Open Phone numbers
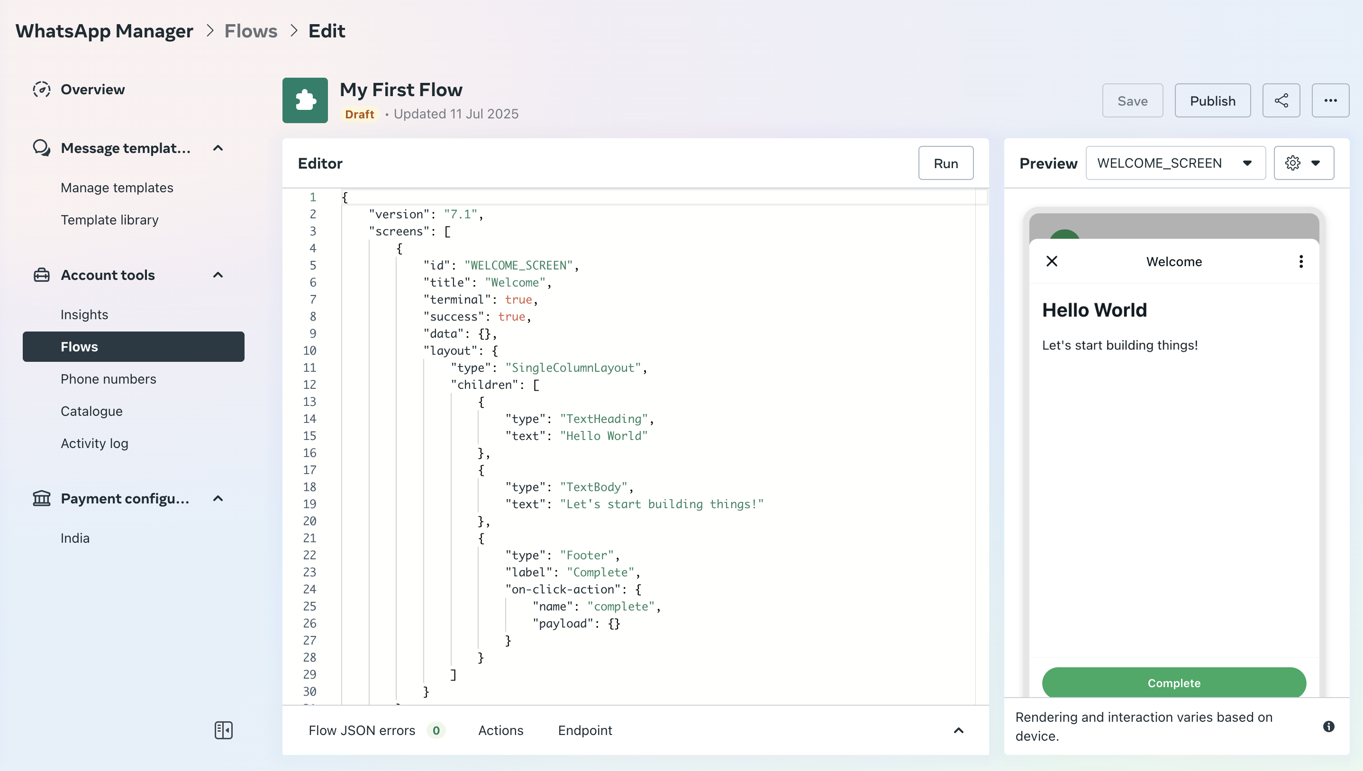Screen dimensions: 1363x771 coord(109,379)
